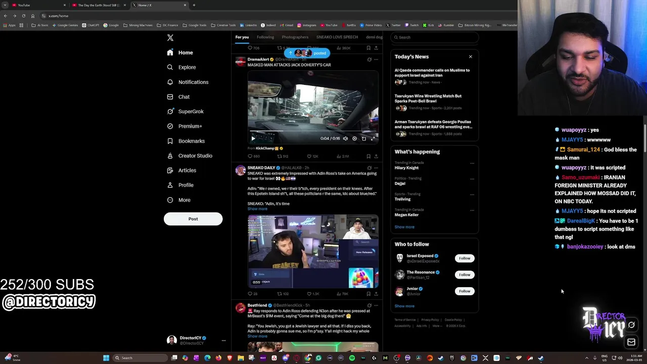Open Premium+ in the sidebar
The height and width of the screenshot is (364, 647).
[184, 126]
